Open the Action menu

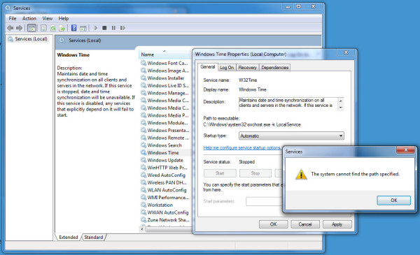click(x=29, y=18)
